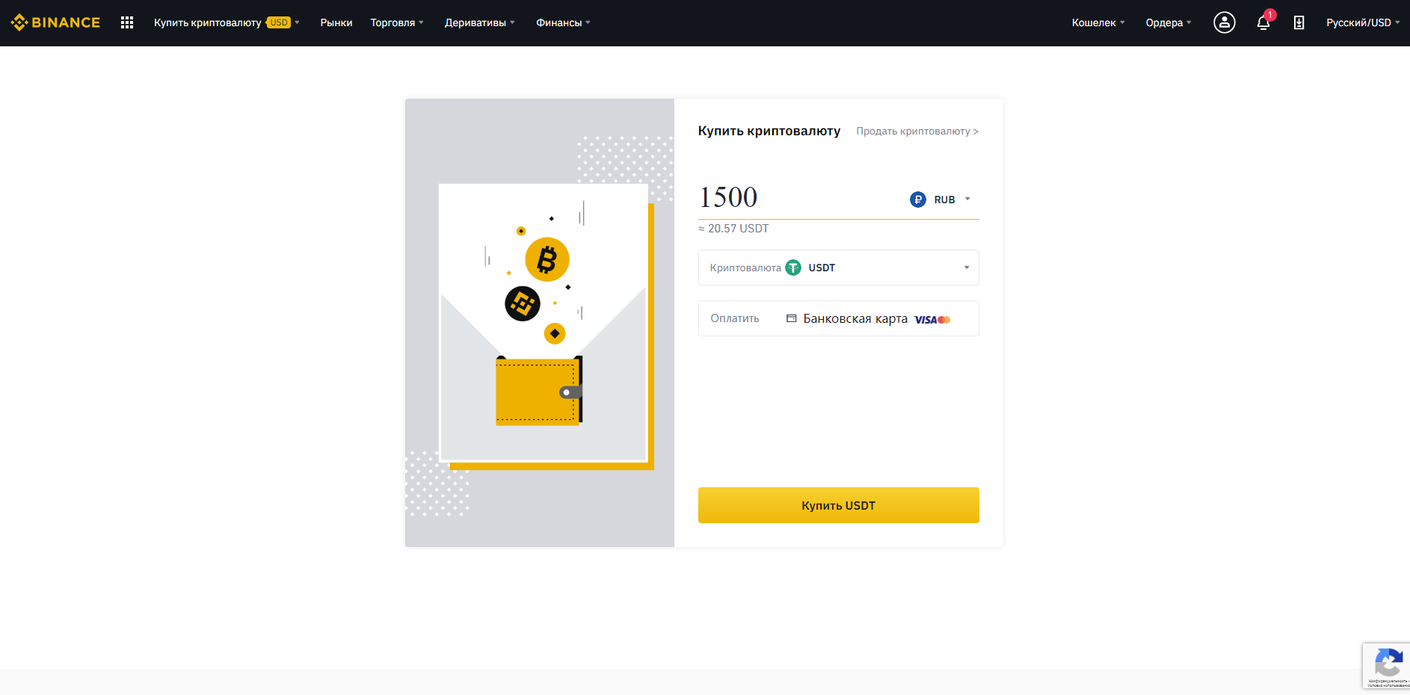This screenshot has height=695, width=1410.
Task: Click the arrow next to RUB
Action: tap(967, 199)
